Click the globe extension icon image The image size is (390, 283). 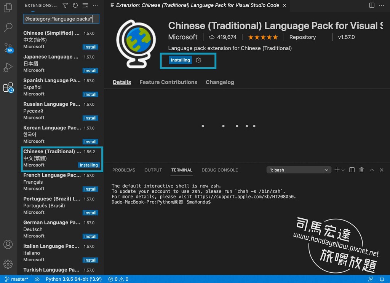click(x=136, y=44)
